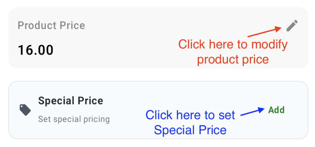315x147 pixels.
Task: Click the red 'product price' annotation line
Action: click(x=233, y=60)
